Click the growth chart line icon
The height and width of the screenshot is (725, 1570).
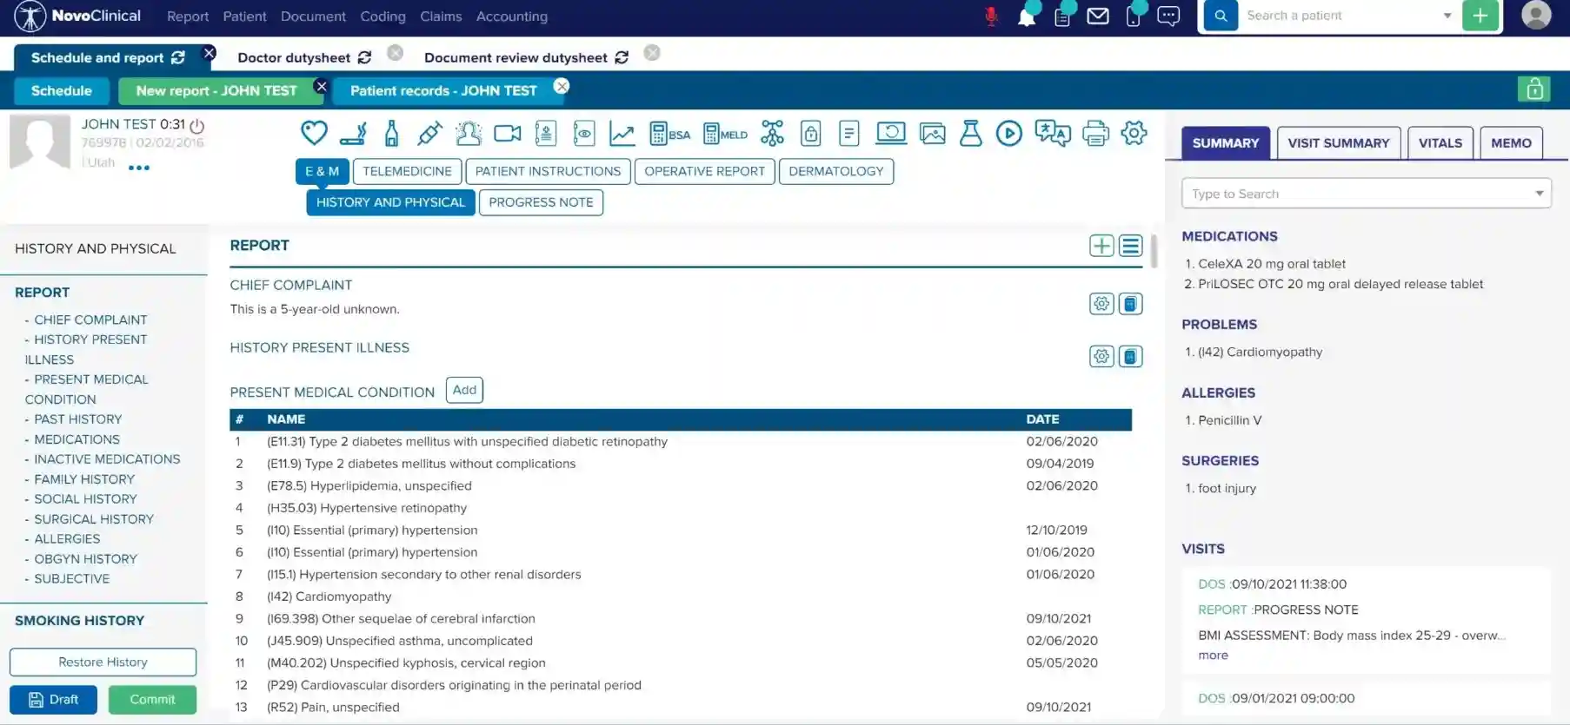click(x=622, y=134)
